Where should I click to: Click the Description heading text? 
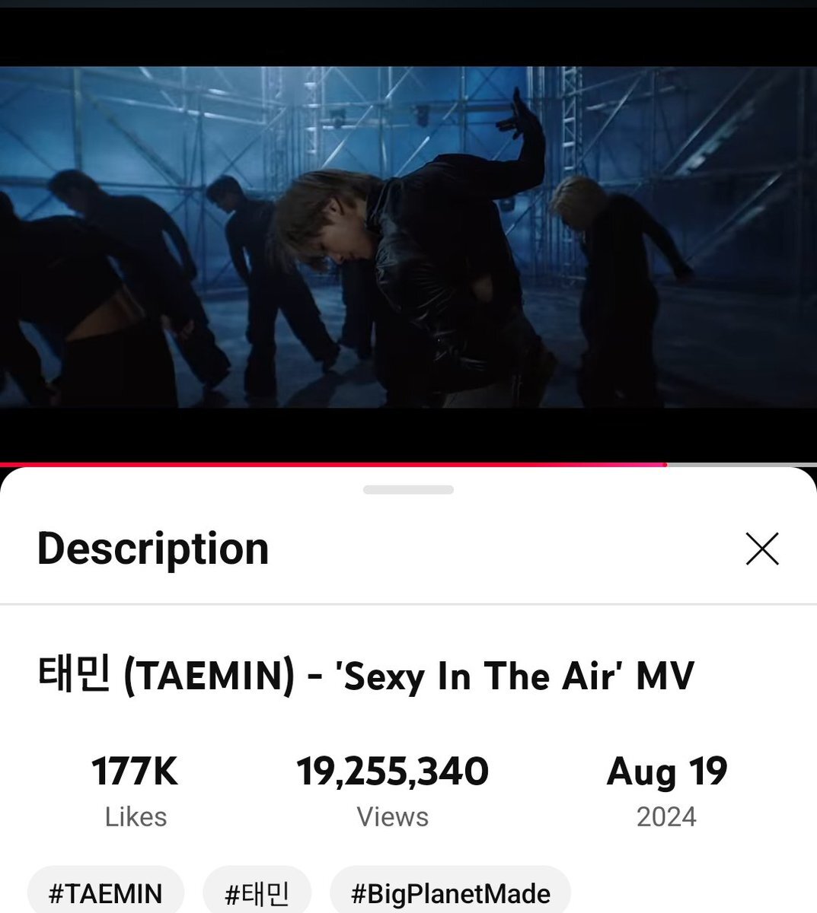coord(153,549)
